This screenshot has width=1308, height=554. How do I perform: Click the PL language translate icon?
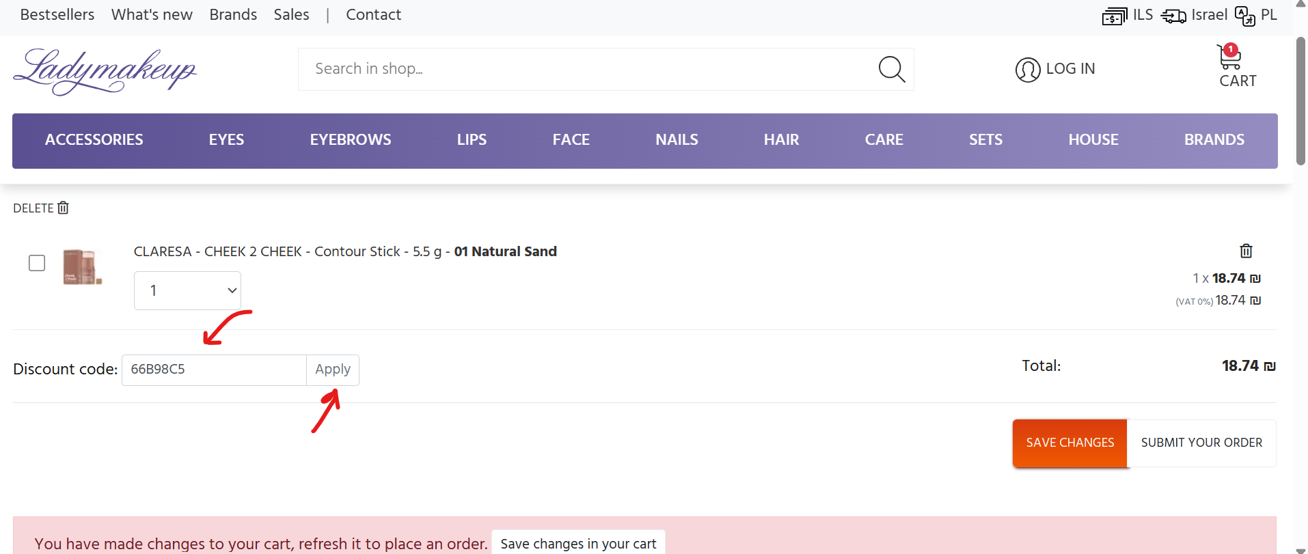[1244, 16]
